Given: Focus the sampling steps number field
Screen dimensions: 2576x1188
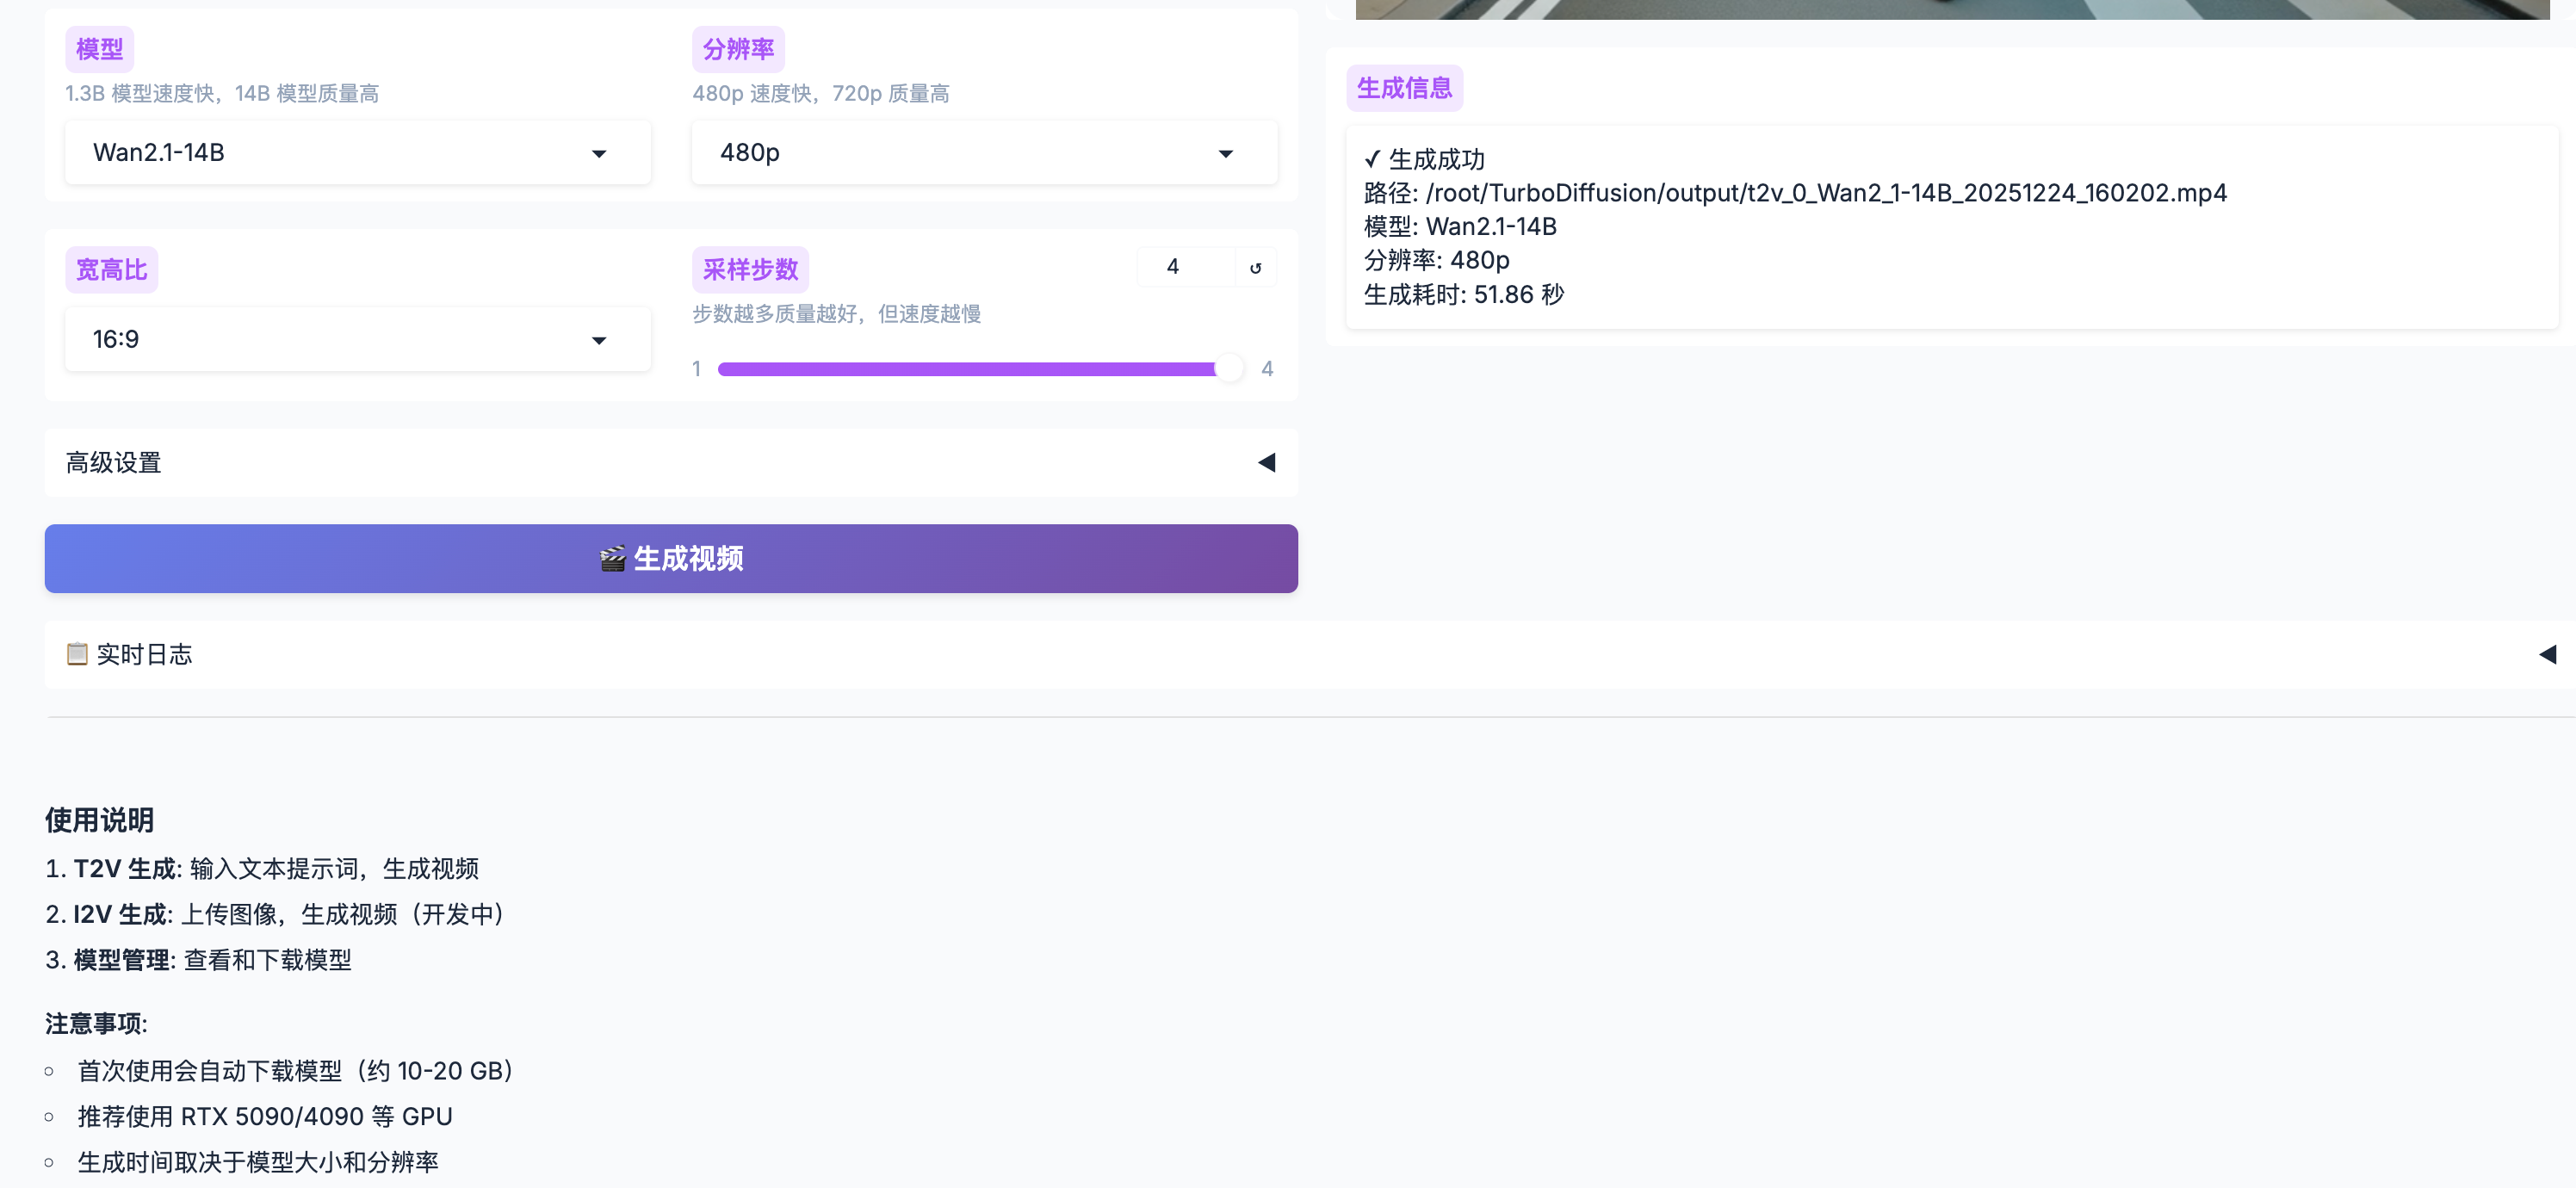Looking at the screenshot, I should 1185,267.
